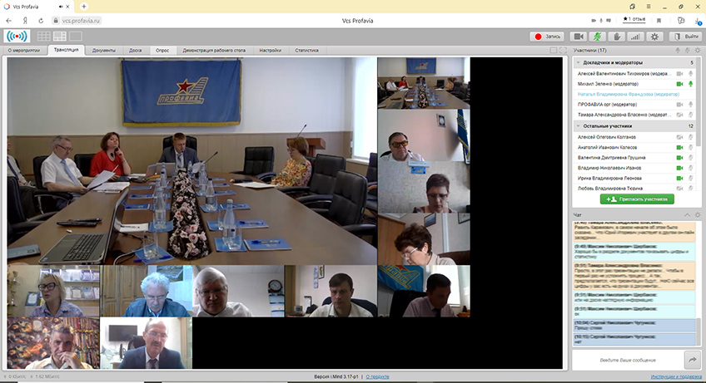Toggle camera for ПРОФАВИА орг

click(680, 105)
